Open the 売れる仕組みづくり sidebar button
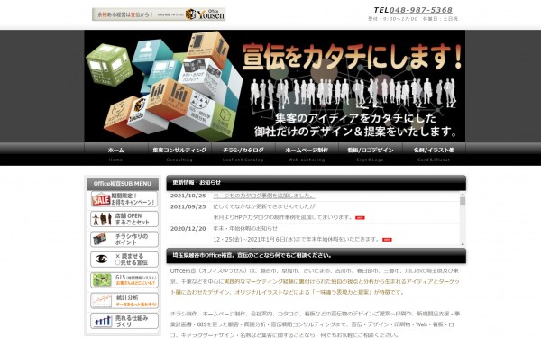Screen dimensions: 541x338 124,321
